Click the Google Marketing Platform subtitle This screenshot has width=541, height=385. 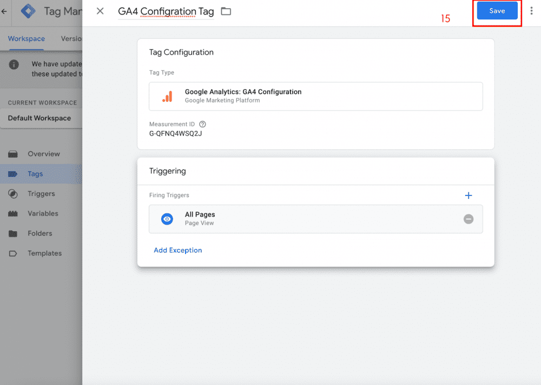tap(222, 101)
